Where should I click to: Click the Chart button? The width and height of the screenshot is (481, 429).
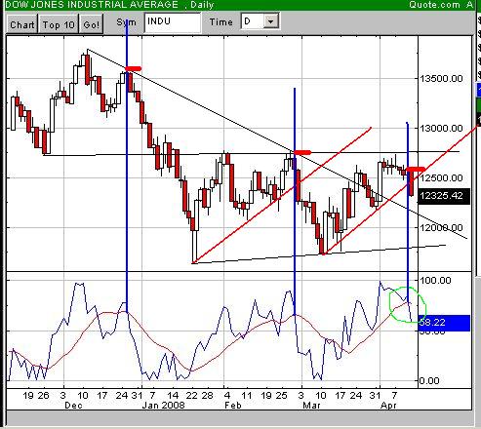22,24
